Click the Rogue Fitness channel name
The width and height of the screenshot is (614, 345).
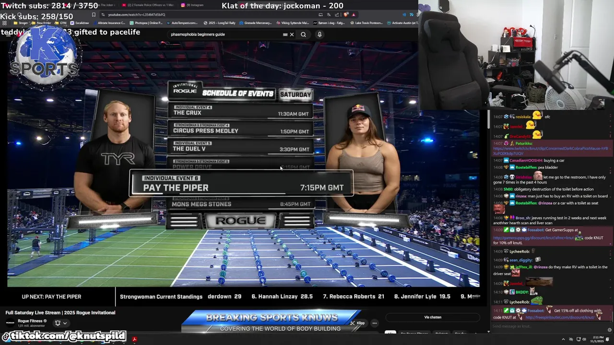point(30,321)
